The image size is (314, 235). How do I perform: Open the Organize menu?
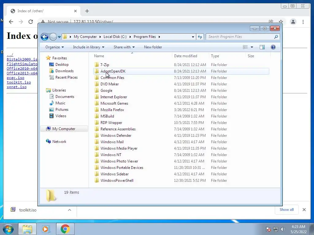[55, 47]
